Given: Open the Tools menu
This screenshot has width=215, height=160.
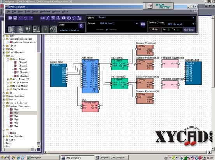Looking at the screenshot, I should (x=27, y=12).
